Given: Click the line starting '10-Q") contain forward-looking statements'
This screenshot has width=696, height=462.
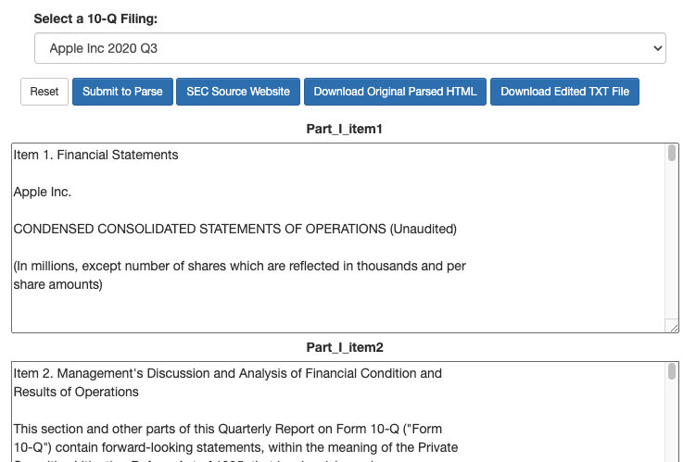Looking at the screenshot, I should point(235,447).
